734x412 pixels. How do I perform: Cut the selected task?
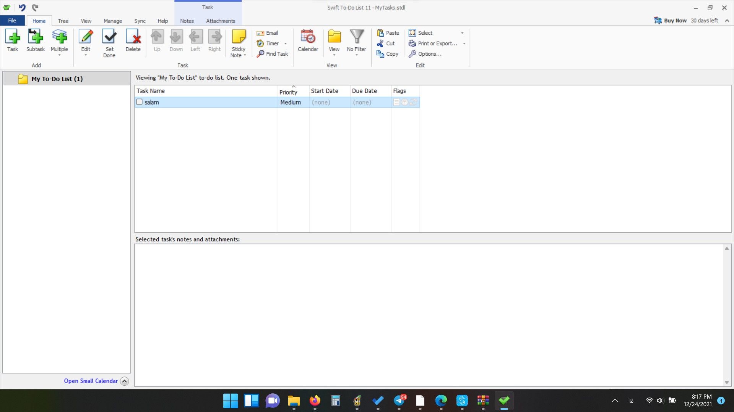pos(386,43)
